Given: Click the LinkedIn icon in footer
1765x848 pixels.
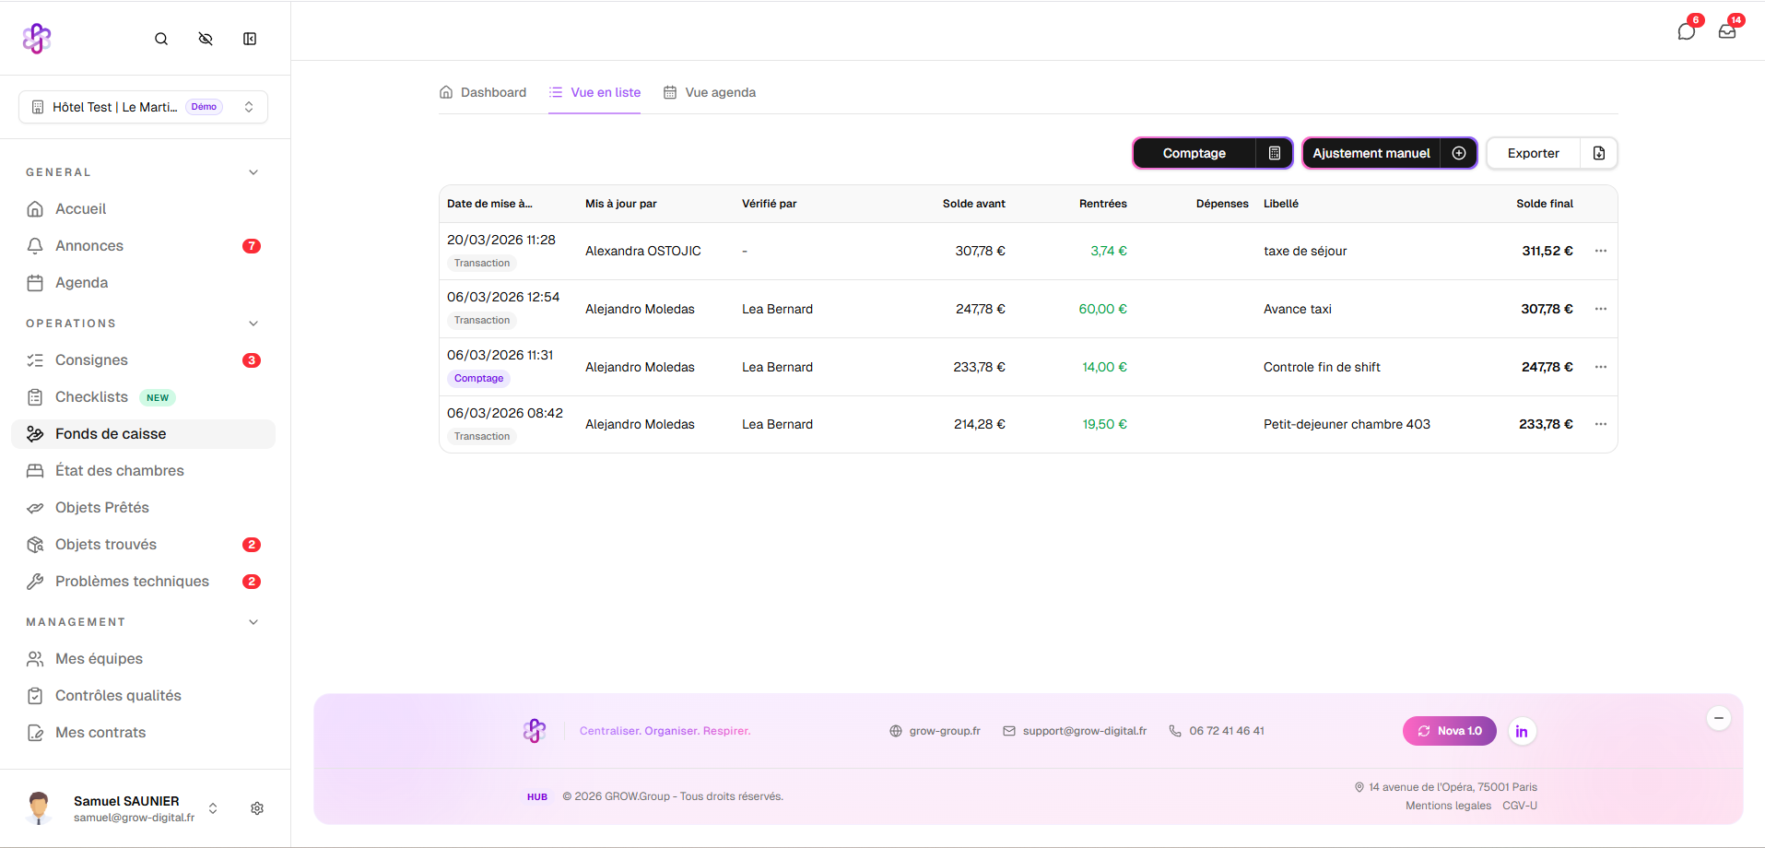Looking at the screenshot, I should click(x=1522, y=732).
